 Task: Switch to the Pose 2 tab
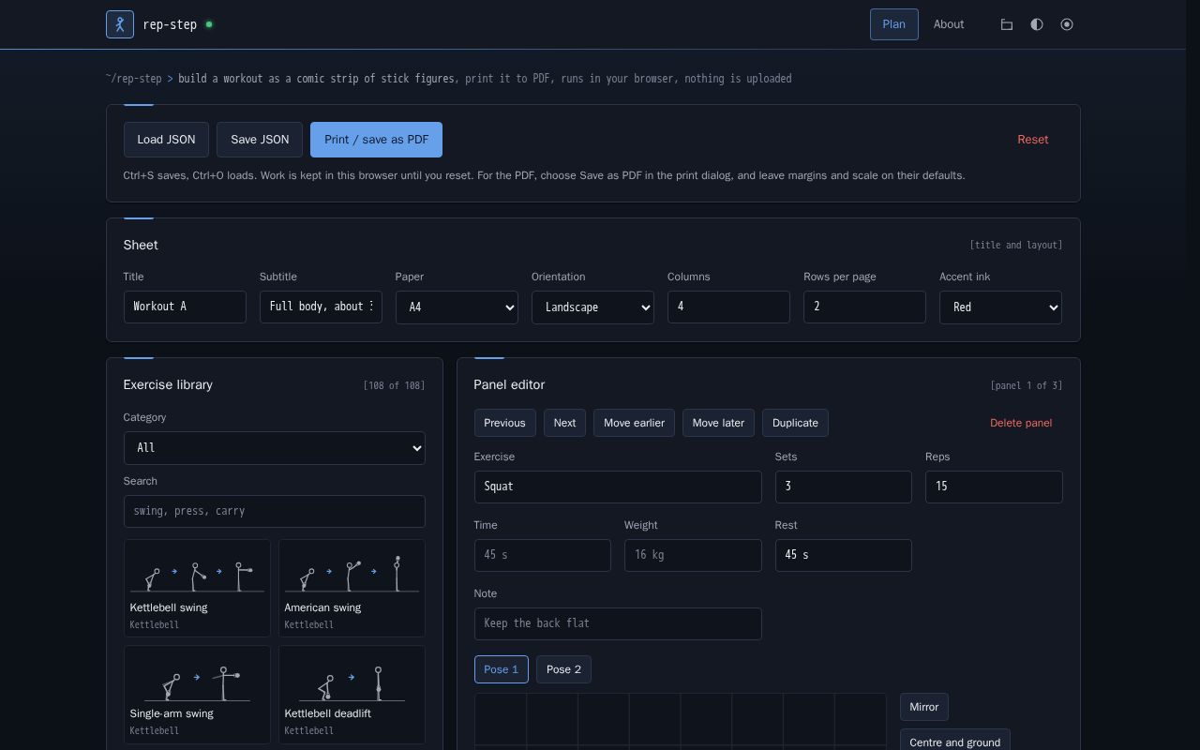click(x=563, y=669)
